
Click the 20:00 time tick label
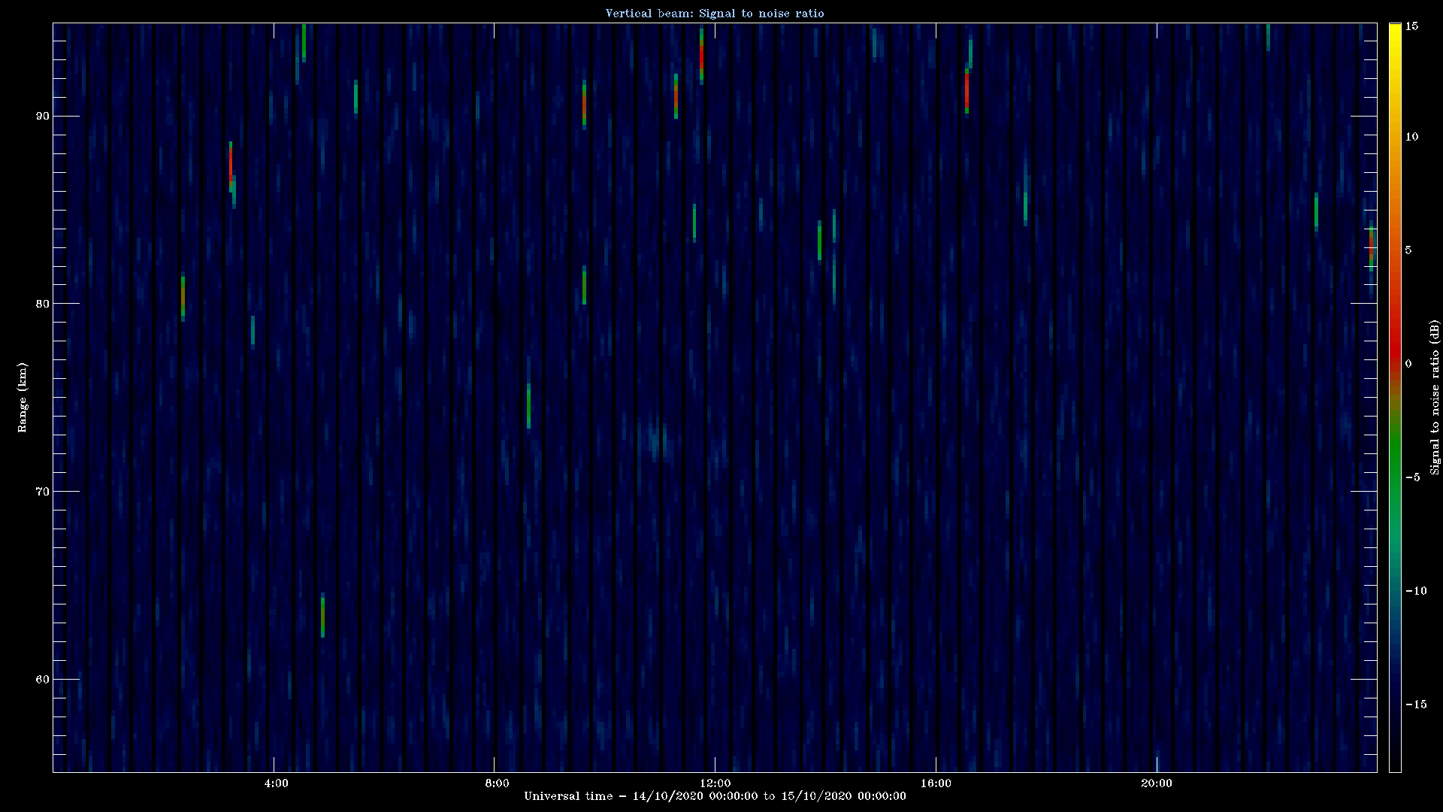(1156, 783)
